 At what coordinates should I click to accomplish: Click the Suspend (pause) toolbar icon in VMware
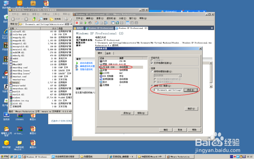(x=81, y=23)
